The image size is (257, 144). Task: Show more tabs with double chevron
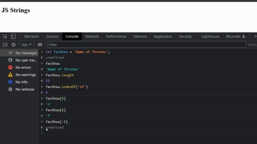coord(255,36)
